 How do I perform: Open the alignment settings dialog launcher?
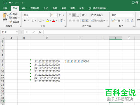pyautogui.click(x=108, y=26)
